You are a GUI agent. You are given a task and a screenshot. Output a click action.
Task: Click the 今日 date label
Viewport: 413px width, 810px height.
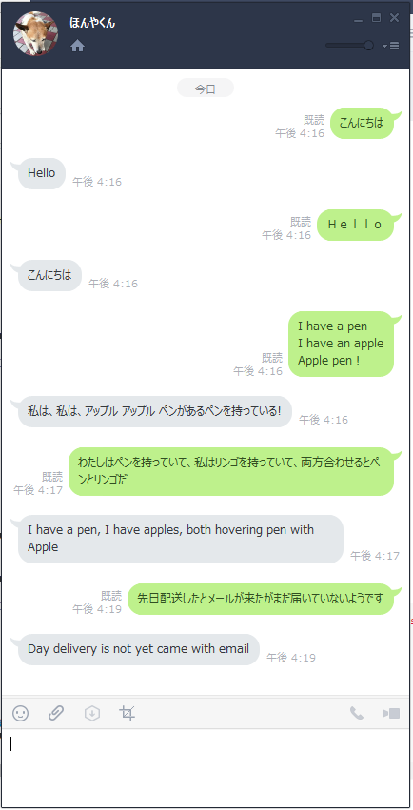point(206,89)
